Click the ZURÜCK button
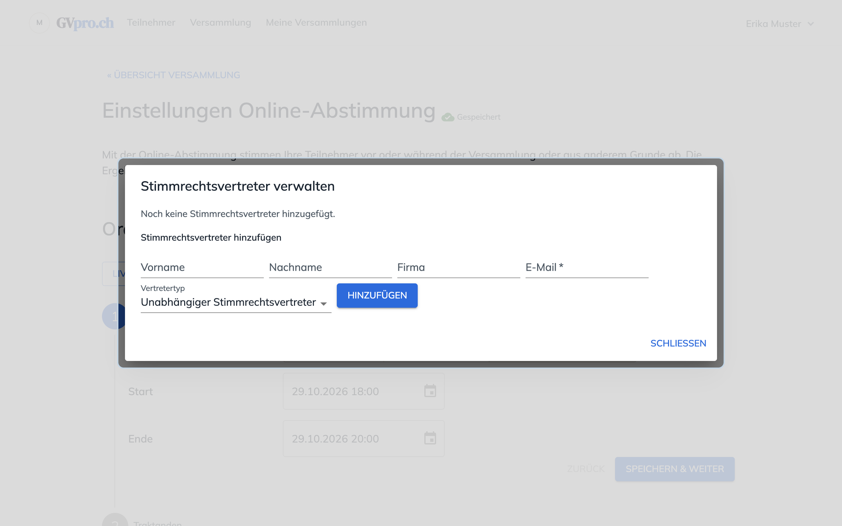842x526 pixels. tap(586, 469)
